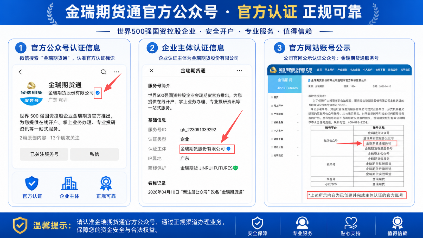Tap the blue verified badge under the 金瑞期货通 profile name
This screenshot has width=423, height=238.
click(x=98, y=93)
